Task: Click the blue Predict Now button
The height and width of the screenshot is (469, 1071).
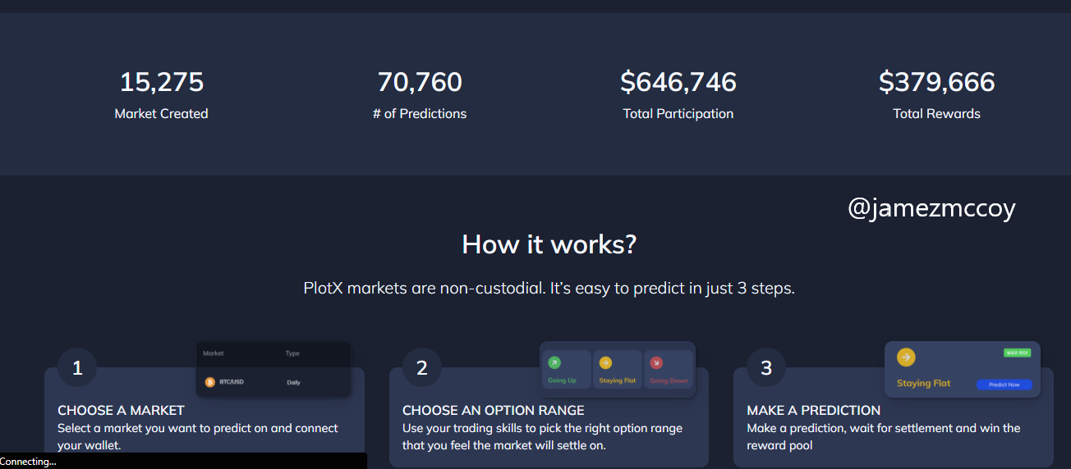Action: (x=1004, y=385)
